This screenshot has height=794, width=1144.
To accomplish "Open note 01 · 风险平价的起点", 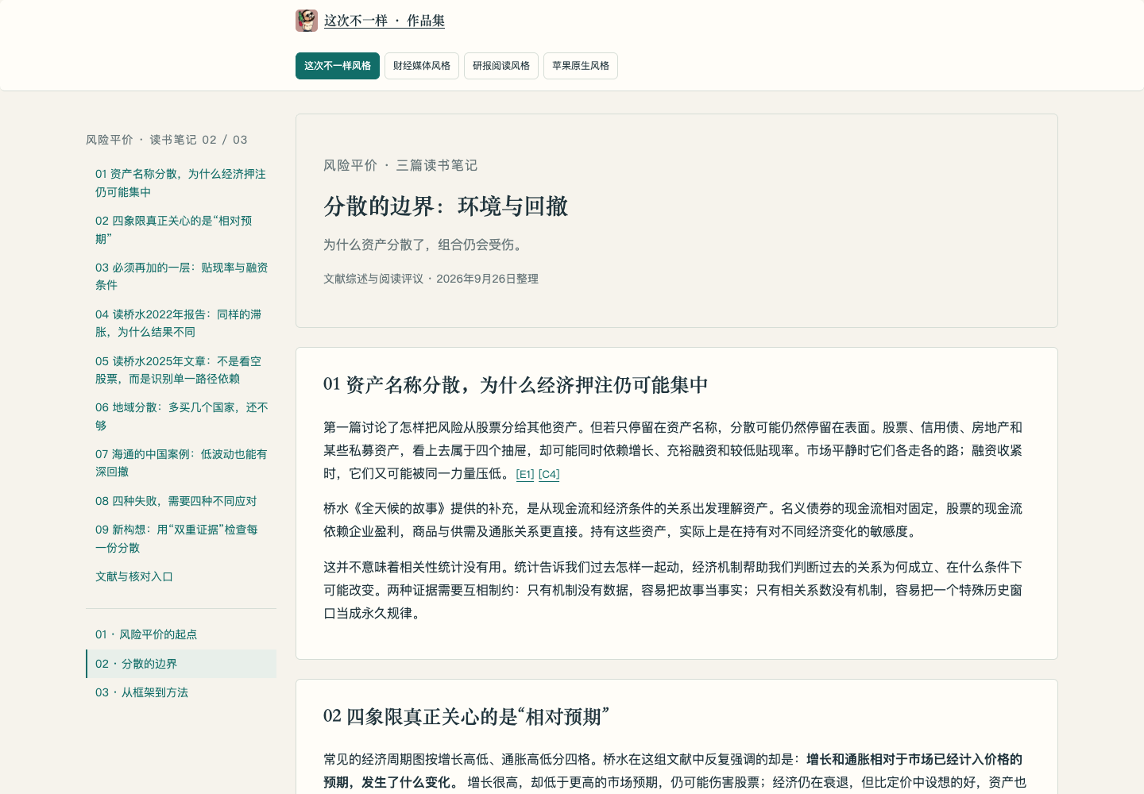I will 181,634.
